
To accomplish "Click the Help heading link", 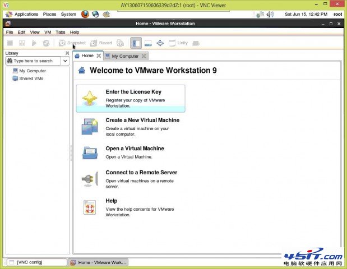I will [112, 201].
